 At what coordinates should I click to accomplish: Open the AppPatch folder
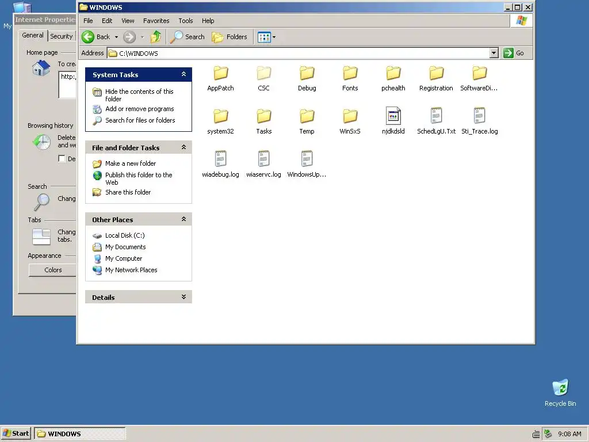coord(220,78)
